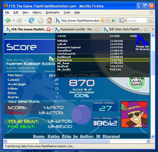Image resolution: width=158 pixels, height=152 pixels.
Task: Select MrRubix in the hi-score list
Action: 62,41
